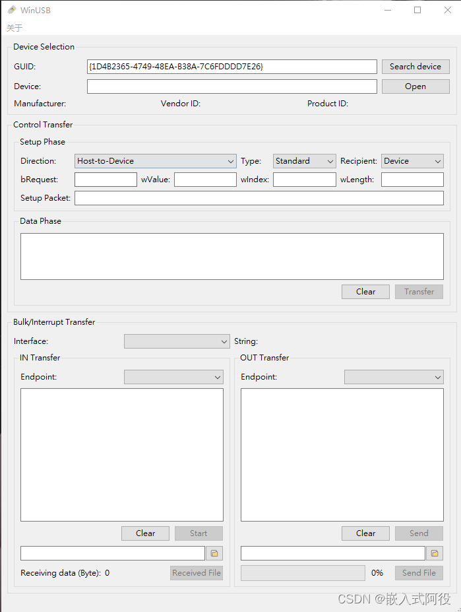Click the Received File button
Viewport: 461px width, 612px height.
pos(197,573)
